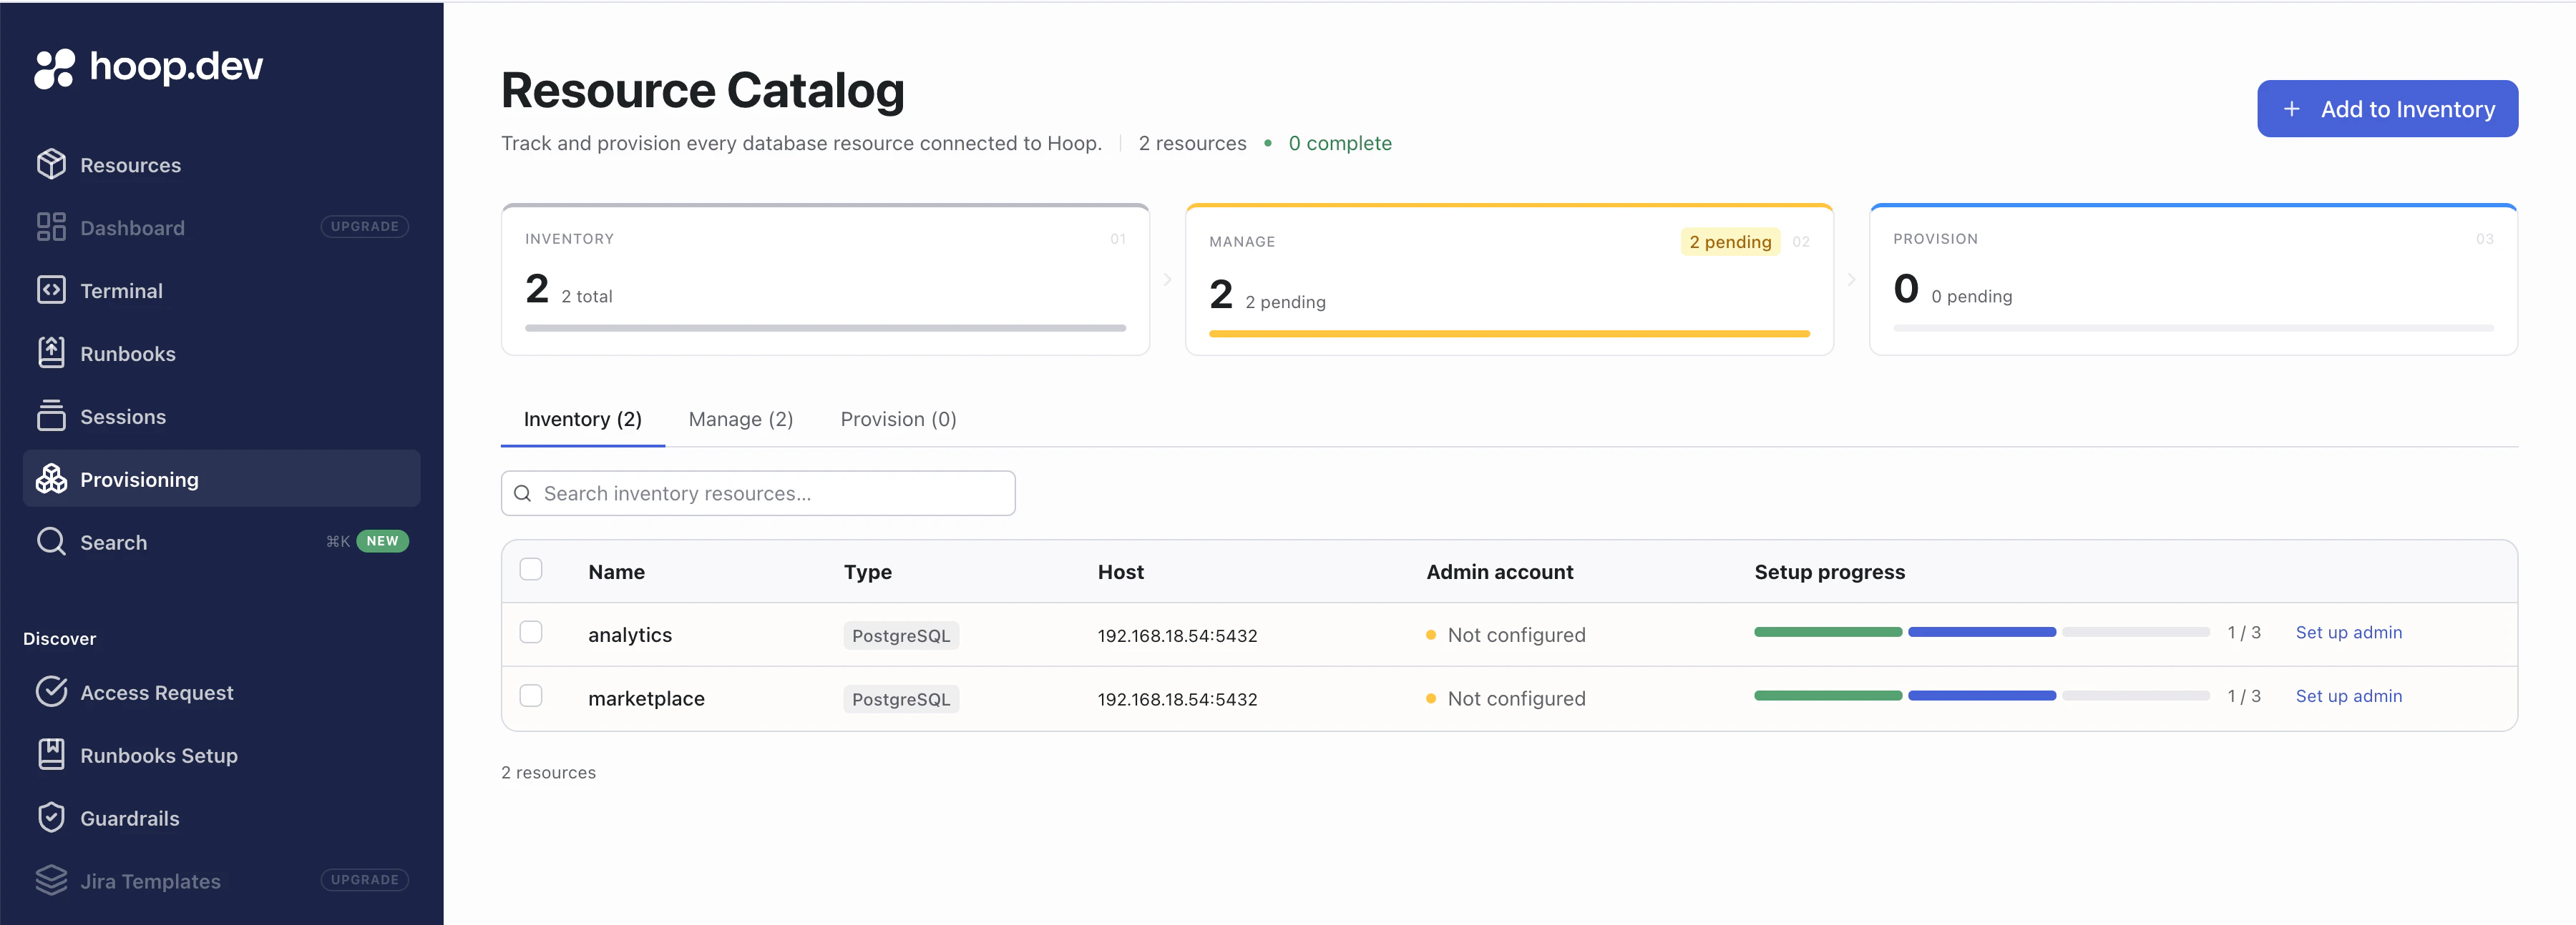Open the Runbooks menu item
The width and height of the screenshot is (2576, 925).
[221, 354]
